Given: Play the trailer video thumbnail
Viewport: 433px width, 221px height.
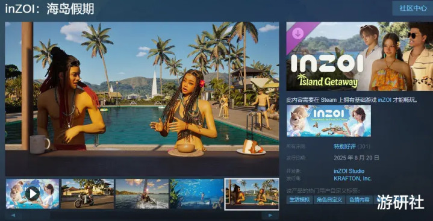Looking at the screenshot, I should point(33,194).
